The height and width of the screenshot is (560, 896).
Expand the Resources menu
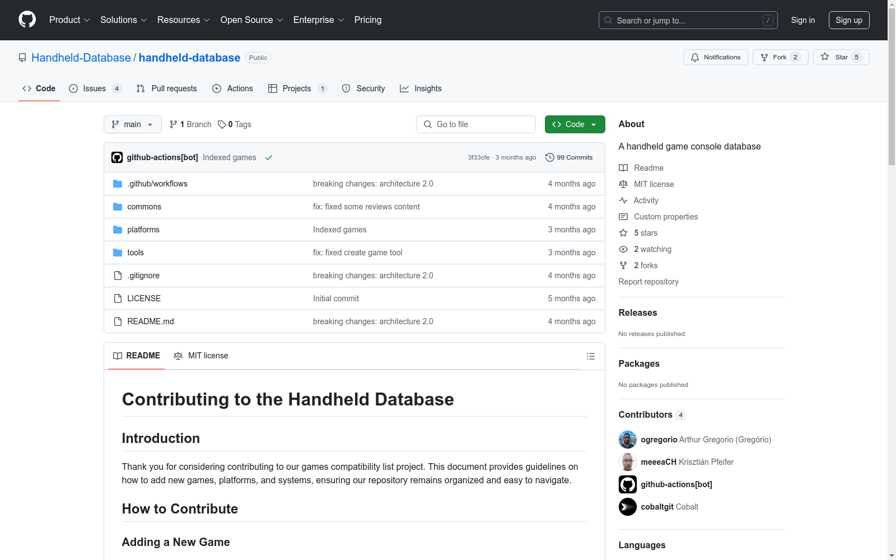tap(184, 20)
